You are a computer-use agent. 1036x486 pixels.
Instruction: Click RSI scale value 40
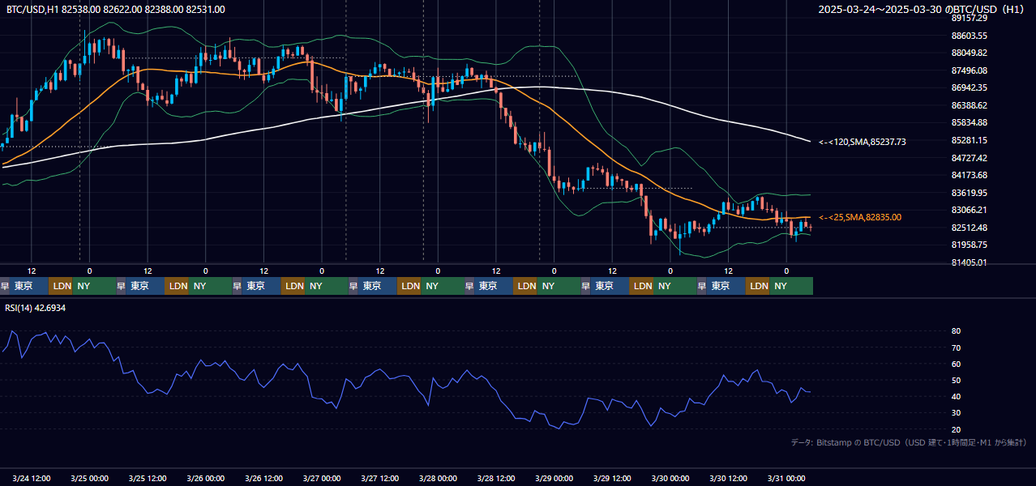point(957,396)
